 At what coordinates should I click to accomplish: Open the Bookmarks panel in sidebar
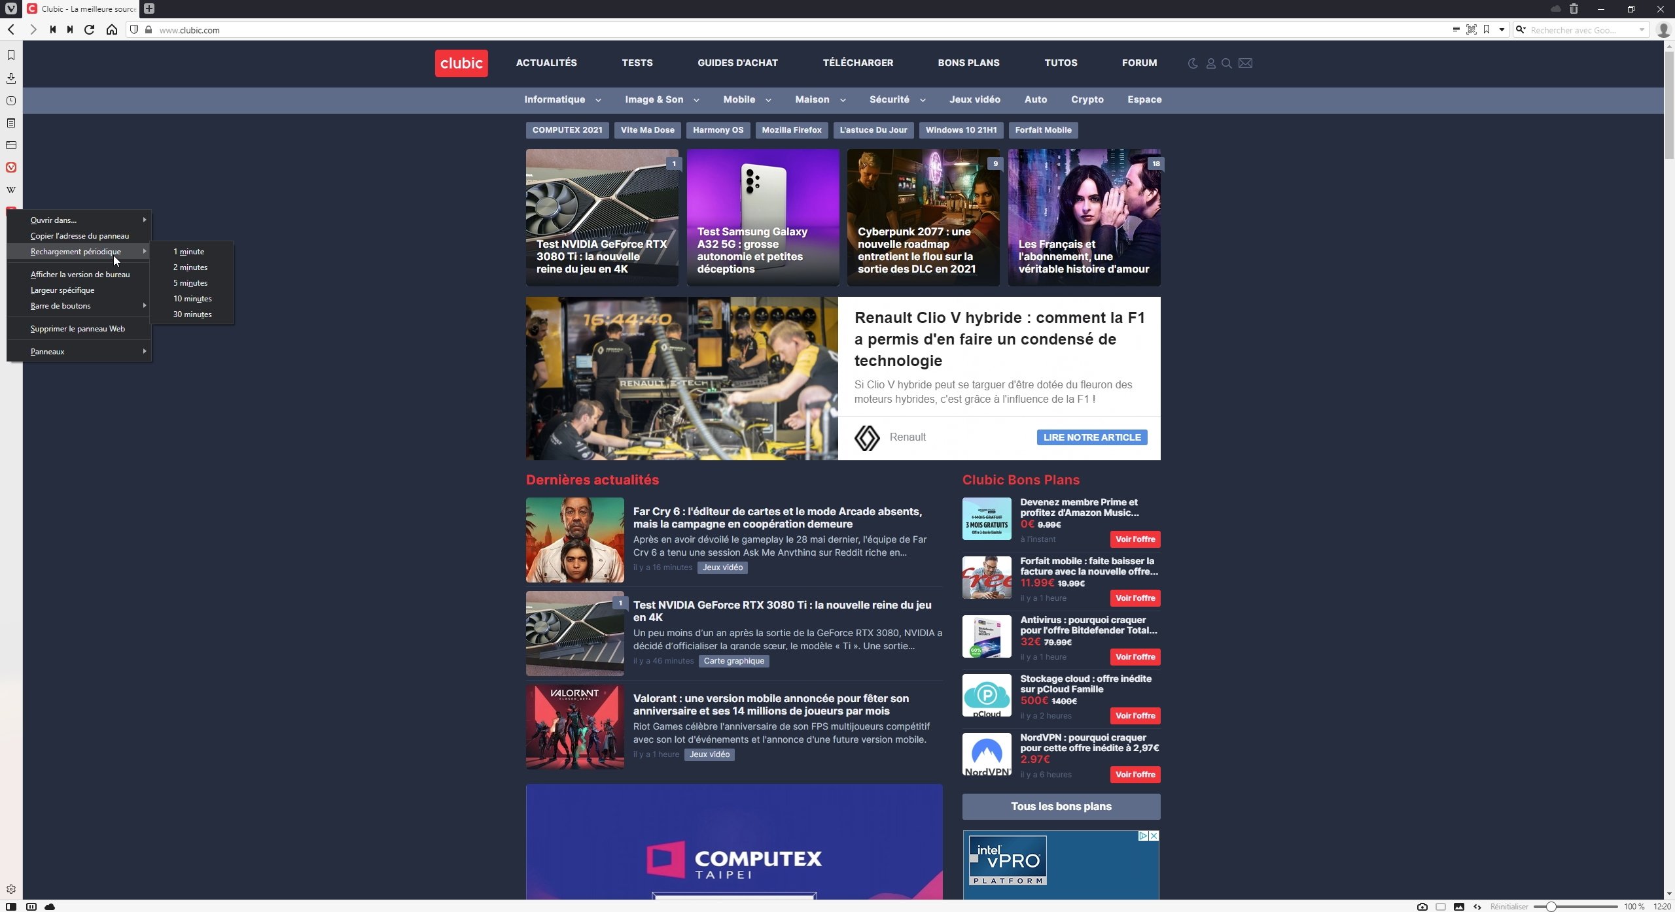[11, 56]
